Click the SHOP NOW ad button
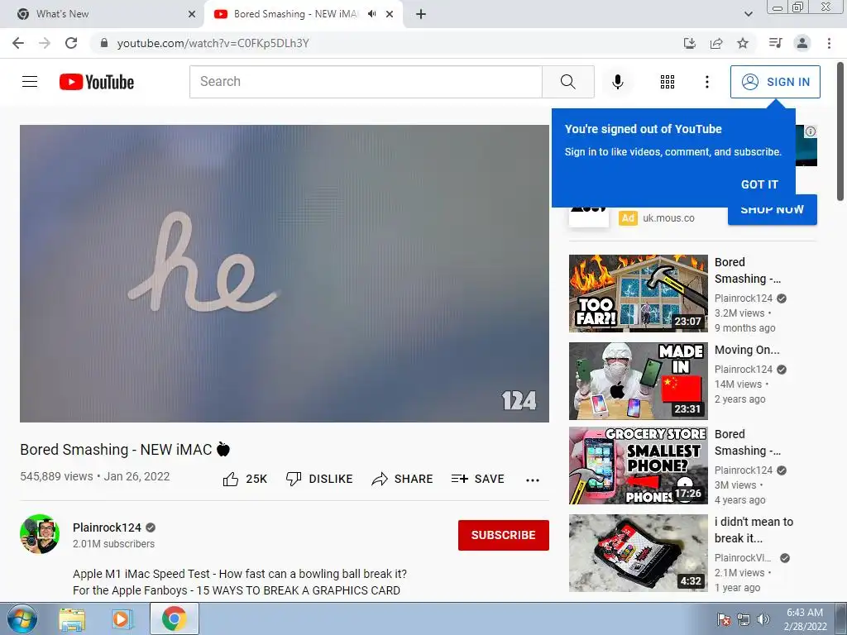847x635 pixels. (x=772, y=211)
